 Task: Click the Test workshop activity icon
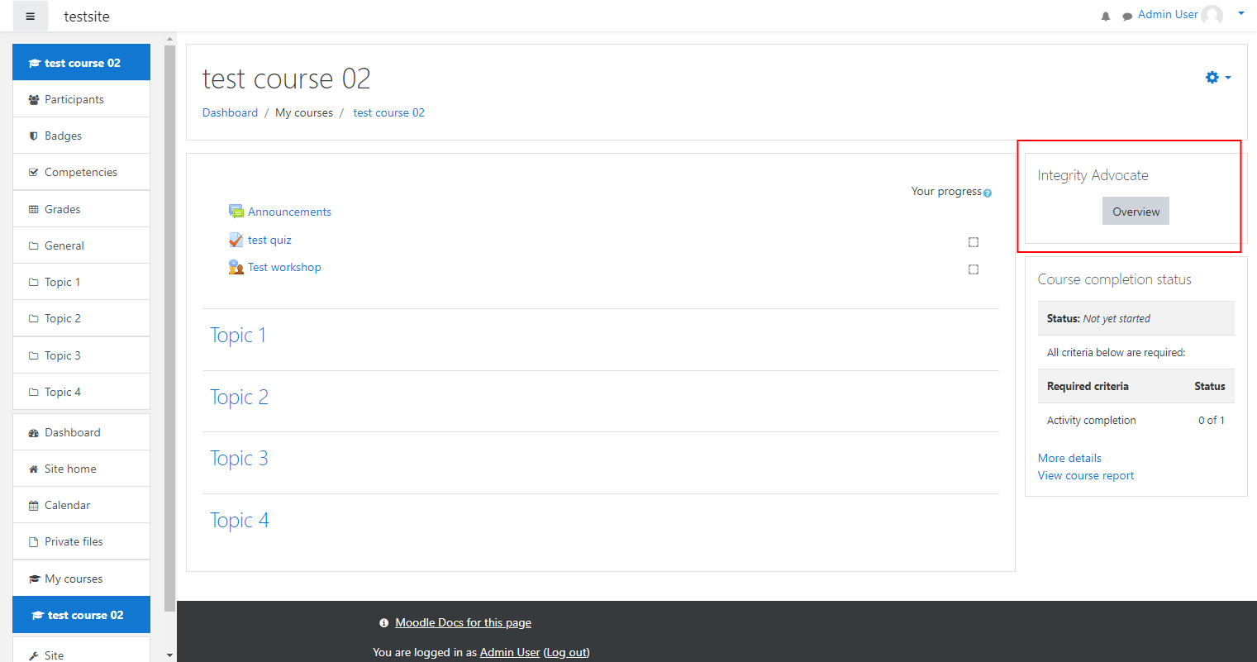pos(236,267)
